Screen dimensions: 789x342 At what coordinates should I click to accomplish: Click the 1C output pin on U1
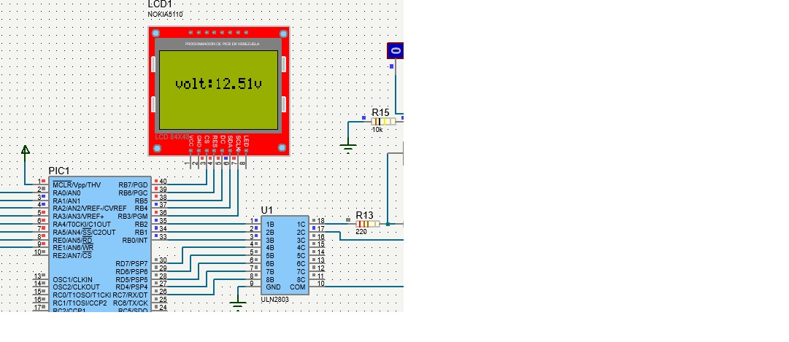[301, 225]
